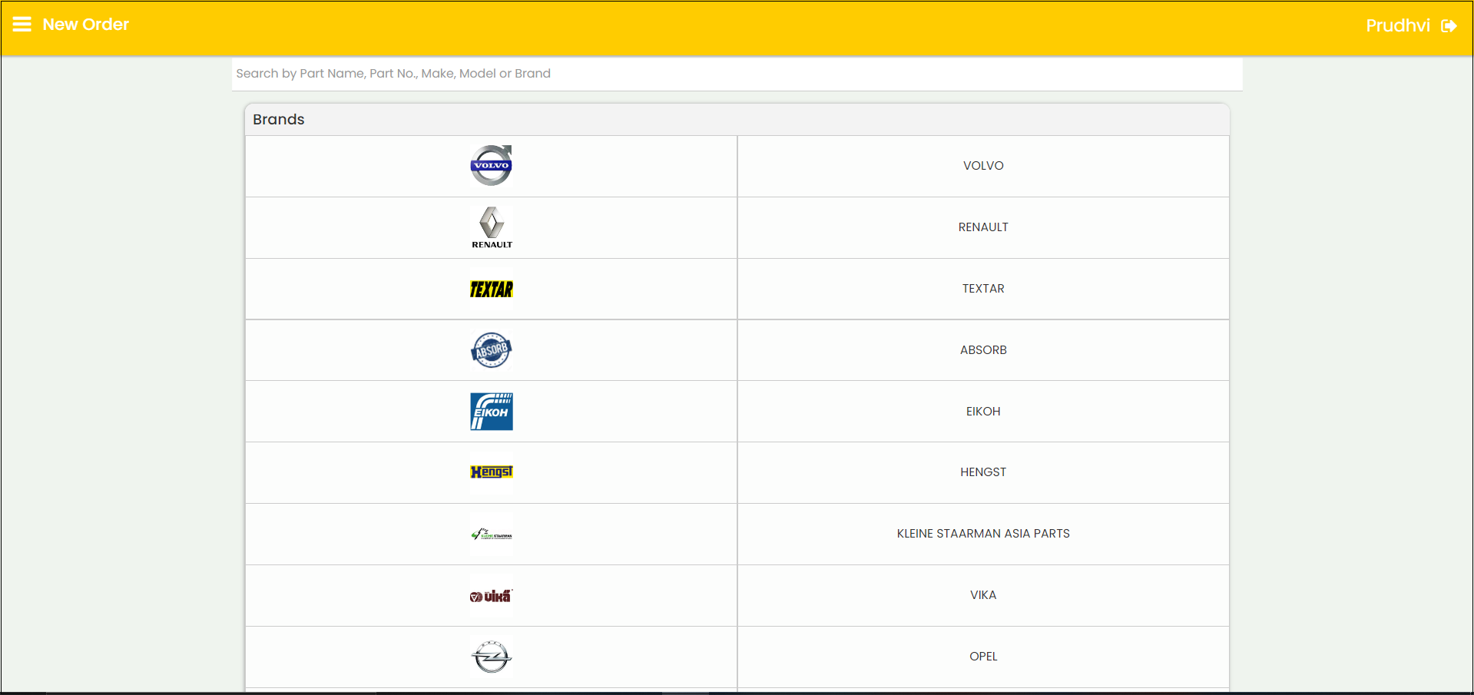Select the Renault brand logo

pyautogui.click(x=492, y=227)
